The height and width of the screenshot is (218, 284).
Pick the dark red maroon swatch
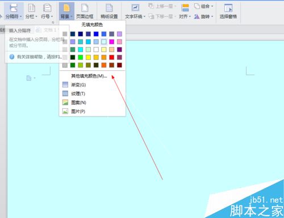click(119, 65)
